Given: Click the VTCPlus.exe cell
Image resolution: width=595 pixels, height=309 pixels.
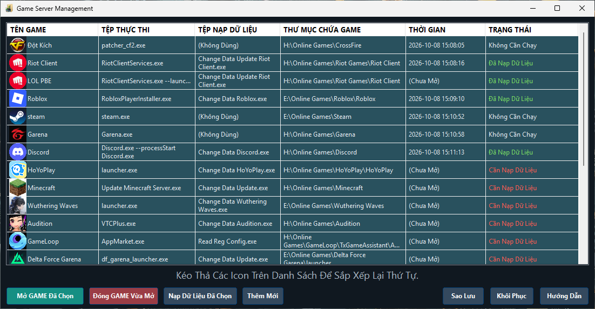Looking at the screenshot, I should point(146,224).
